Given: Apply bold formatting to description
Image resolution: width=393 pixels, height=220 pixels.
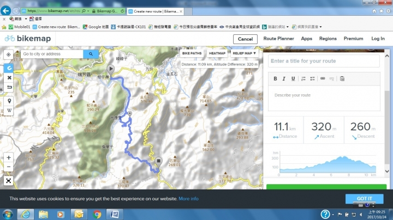Looking at the screenshot, I should 275,79.
